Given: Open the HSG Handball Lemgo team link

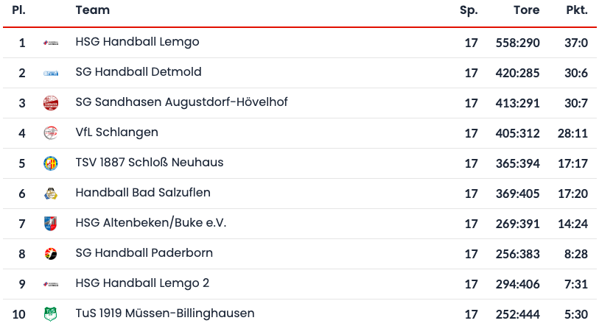Looking at the screenshot, I should 137,42.
